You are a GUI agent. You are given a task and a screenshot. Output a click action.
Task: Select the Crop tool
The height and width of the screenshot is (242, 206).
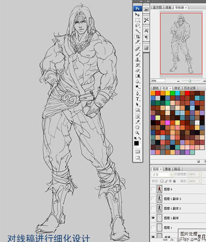pos(137,36)
